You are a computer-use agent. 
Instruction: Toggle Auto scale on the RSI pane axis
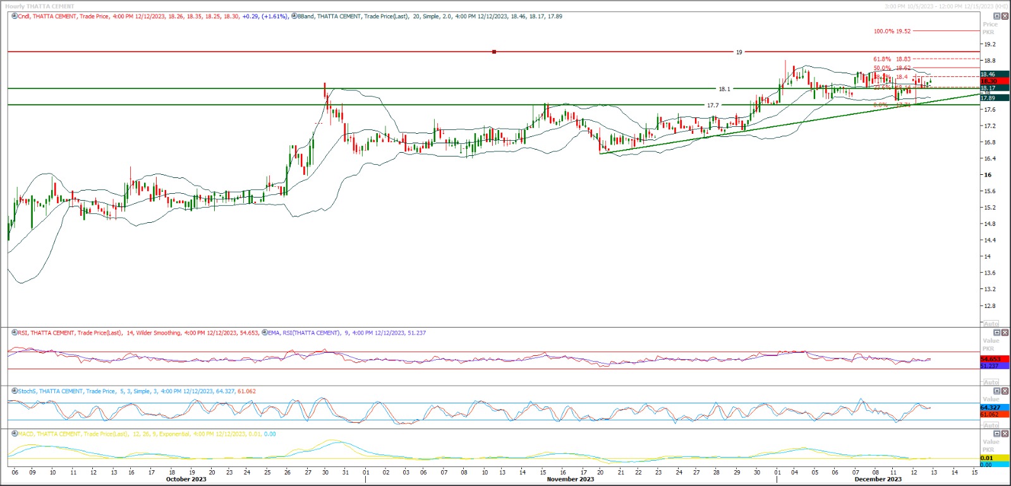991,382
